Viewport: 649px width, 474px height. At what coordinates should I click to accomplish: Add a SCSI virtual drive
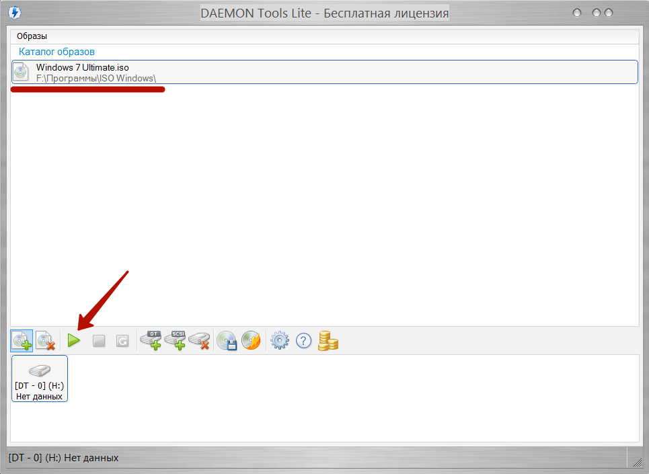[x=175, y=341]
